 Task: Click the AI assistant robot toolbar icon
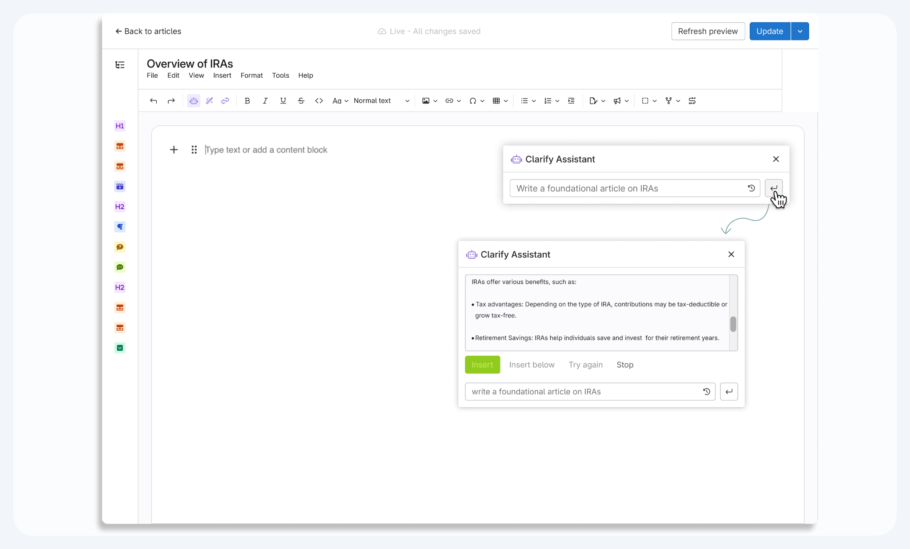pyautogui.click(x=194, y=101)
